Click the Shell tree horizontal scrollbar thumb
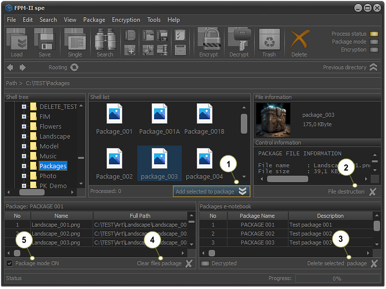The image size is (386, 289). 32,192
